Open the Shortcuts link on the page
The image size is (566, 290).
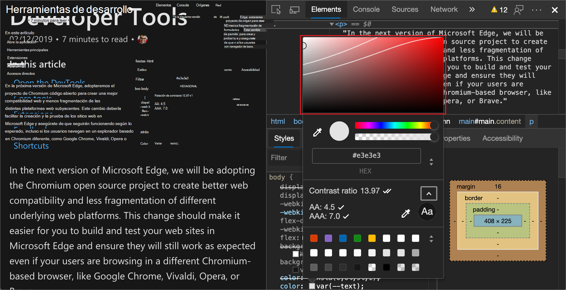(31, 146)
